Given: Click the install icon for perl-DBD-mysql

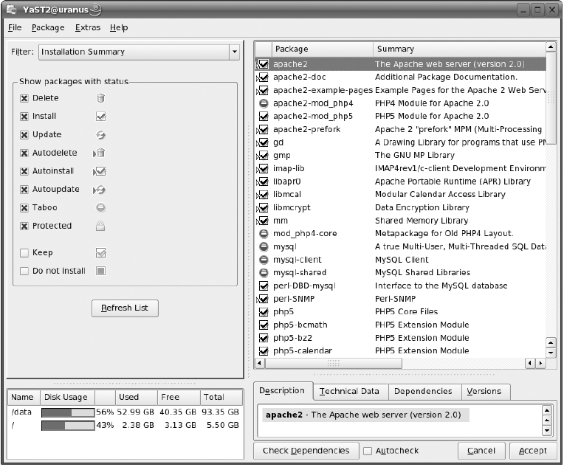Looking at the screenshot, I should point(264,286).
